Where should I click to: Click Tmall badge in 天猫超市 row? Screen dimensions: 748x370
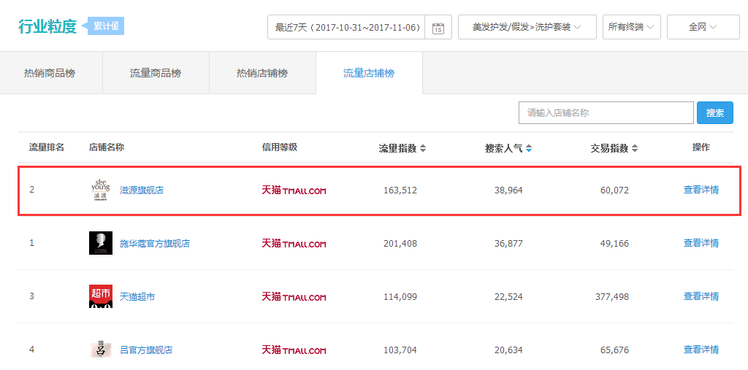pos(294,296)
